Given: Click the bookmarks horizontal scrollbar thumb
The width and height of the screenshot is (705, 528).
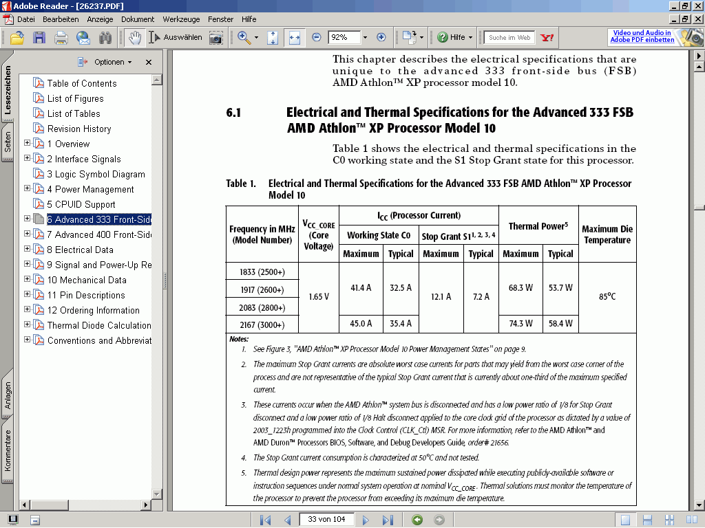Looking at the screenshot, I should pos(49,505).
